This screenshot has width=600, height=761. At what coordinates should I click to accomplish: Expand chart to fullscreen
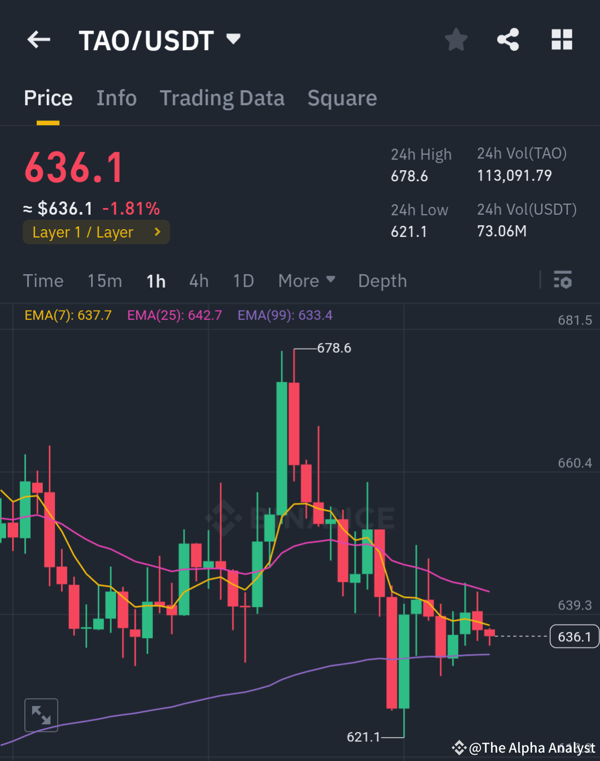tap(41, 714)
